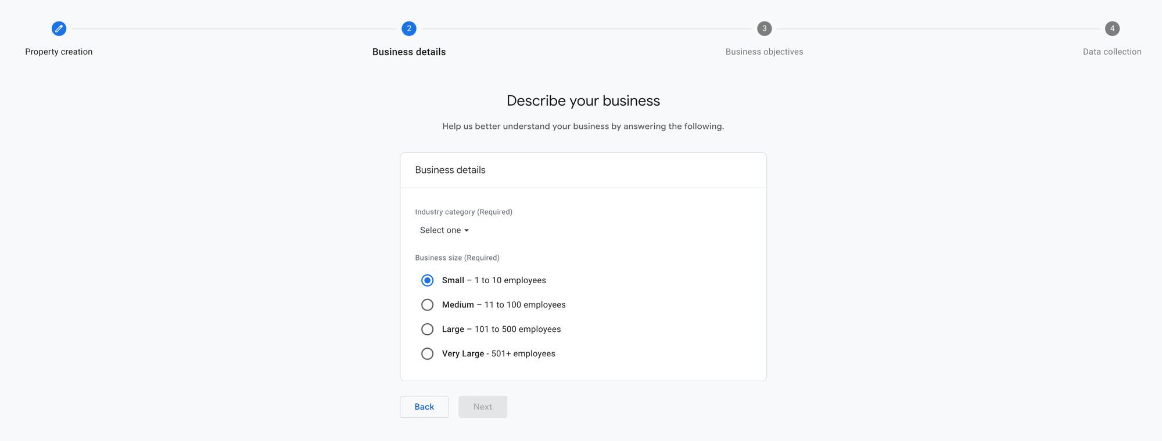The width and height of the screenshot is (1162, 441).
Task: Click step 2 Business details circle
Action: tap(409, 28)
